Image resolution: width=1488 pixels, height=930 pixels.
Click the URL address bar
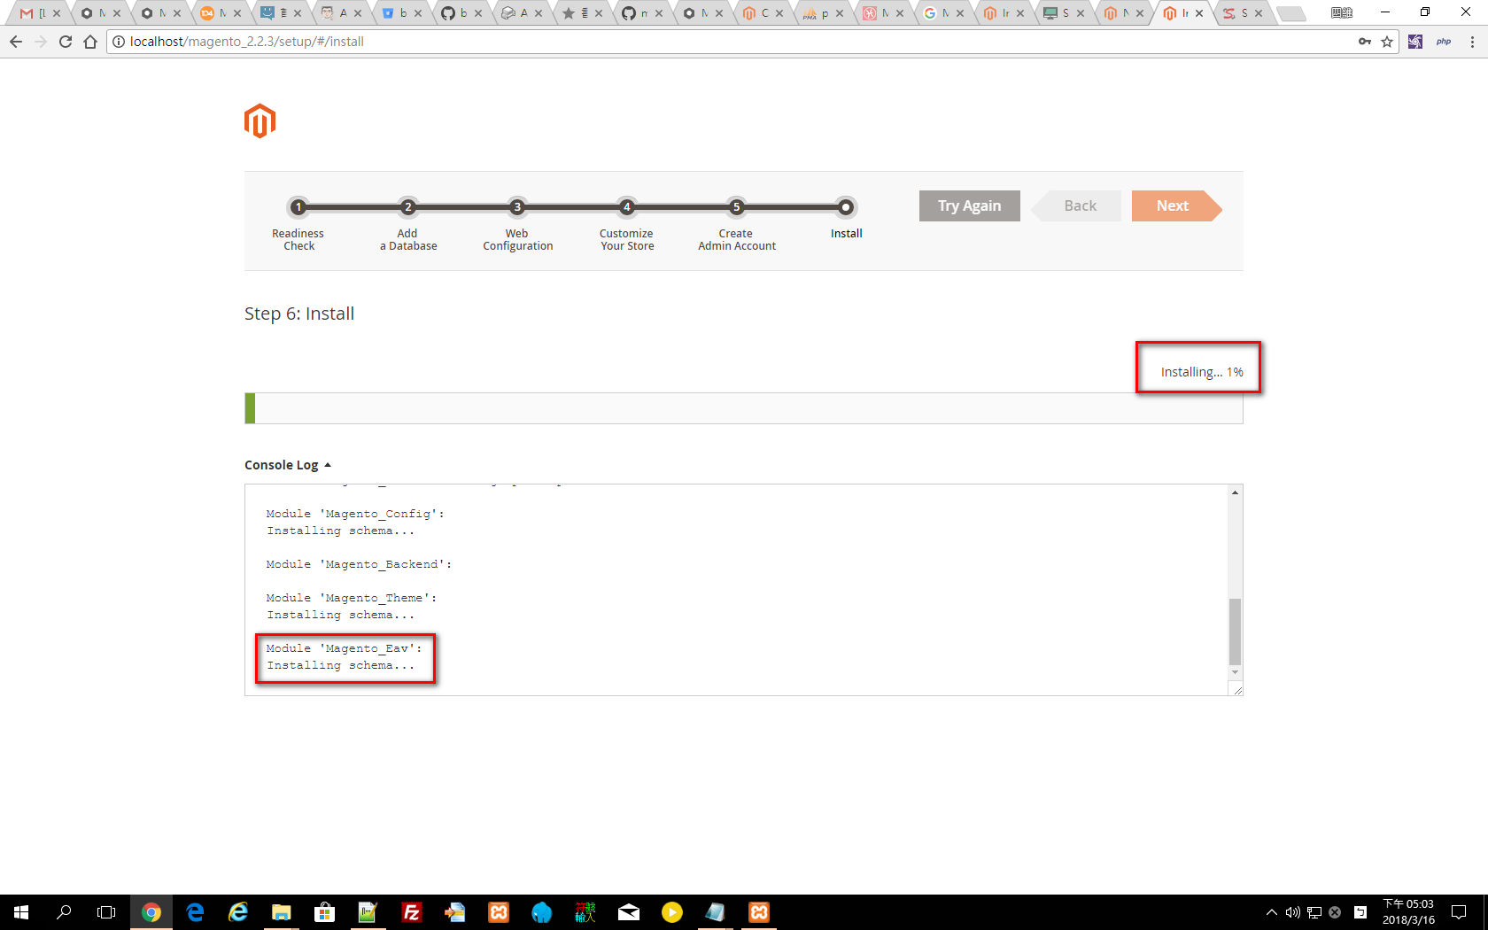pos(709,42)
